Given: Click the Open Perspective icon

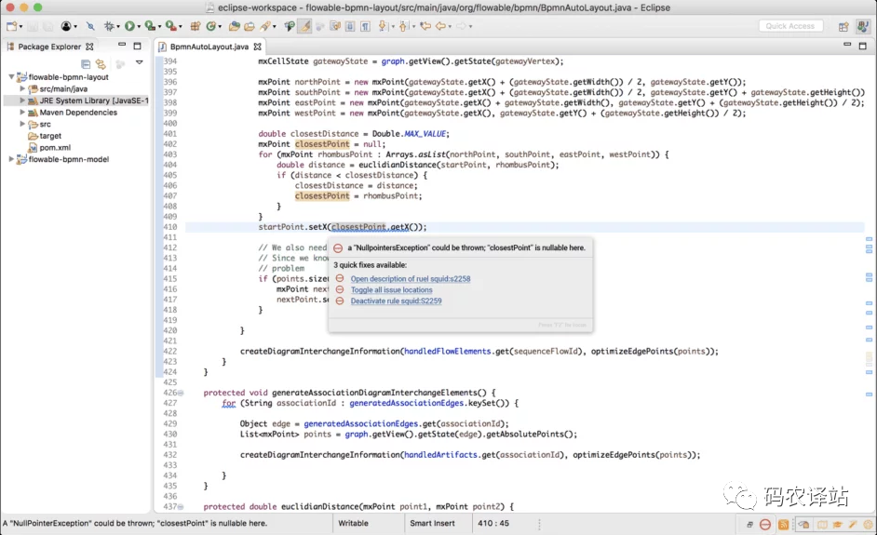Looking at the screenshot, I should pos(843,27).
